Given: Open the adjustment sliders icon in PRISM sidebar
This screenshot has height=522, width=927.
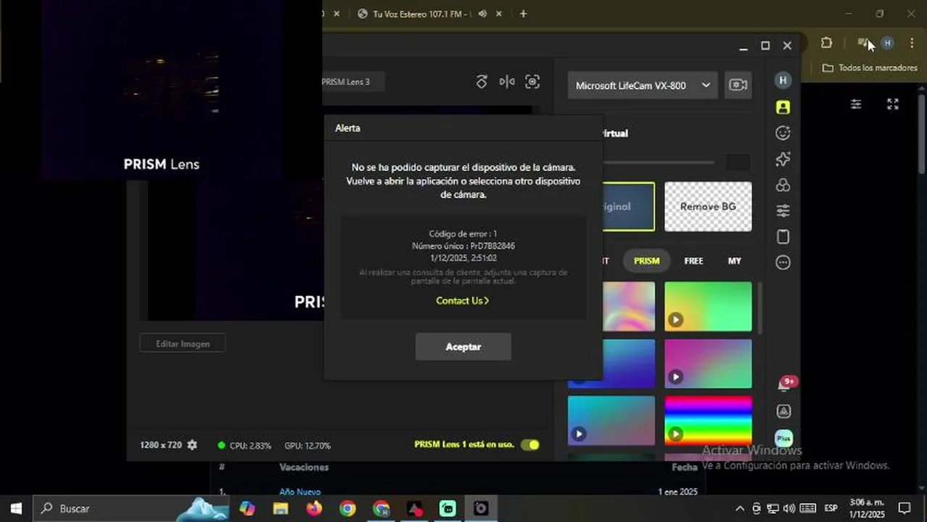Looking at the screenshot, I should [783, 211].
